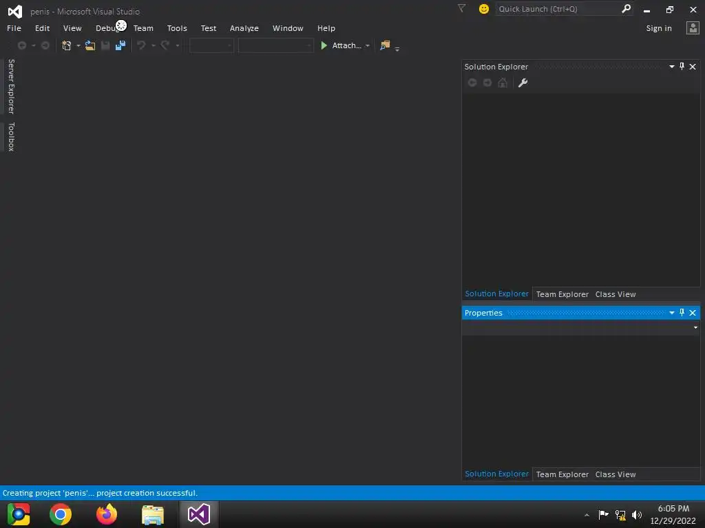Switch to Team Explorer tab in upper panel
The height and width of the screenshot is (528, 705).
click(x=562, y=294)
